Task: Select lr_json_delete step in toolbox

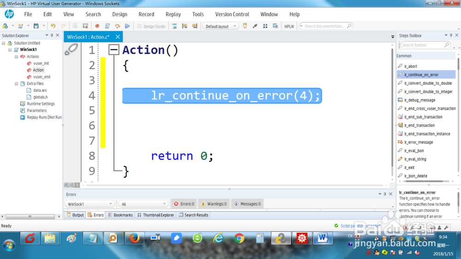Action: [x=416, y=176]
